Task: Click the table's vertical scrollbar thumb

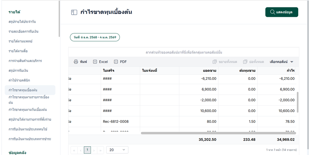Action: click(x=298, y=102)
